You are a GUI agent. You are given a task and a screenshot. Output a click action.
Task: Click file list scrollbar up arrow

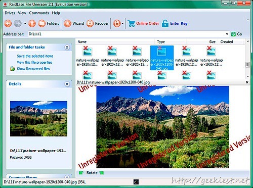click(248, 41)
